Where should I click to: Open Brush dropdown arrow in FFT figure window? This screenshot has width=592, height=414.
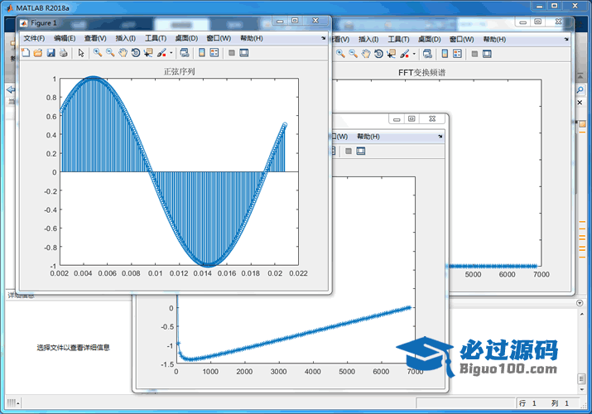[414, 55]
